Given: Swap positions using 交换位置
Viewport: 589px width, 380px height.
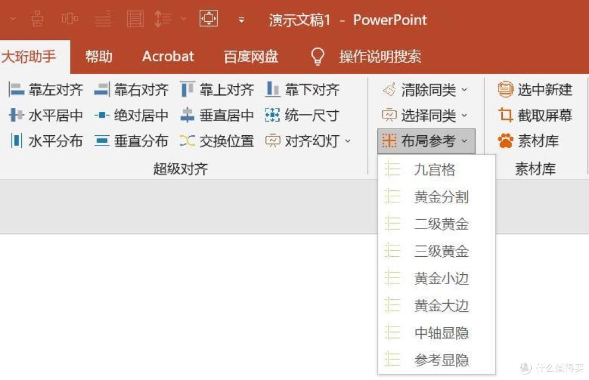Looking at the screenshot, I should [x=217, y=141].
